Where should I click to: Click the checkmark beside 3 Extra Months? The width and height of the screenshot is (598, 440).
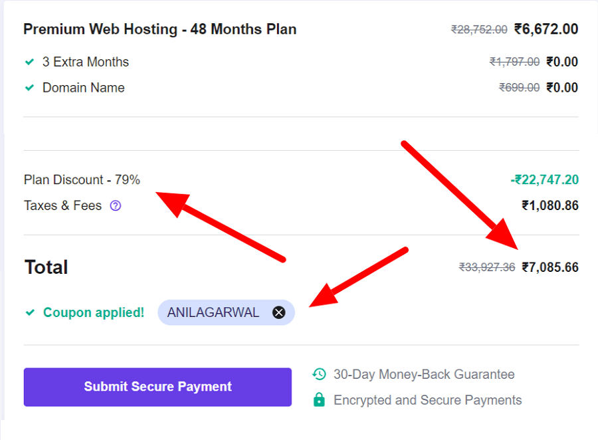pos(29,62)
